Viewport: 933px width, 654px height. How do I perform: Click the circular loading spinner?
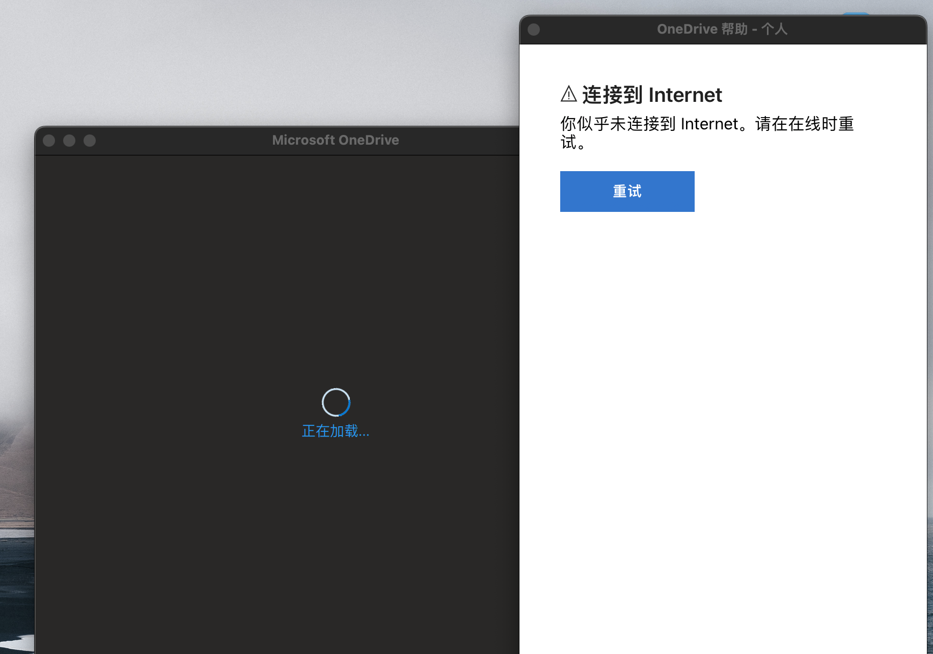click(336, 402)
